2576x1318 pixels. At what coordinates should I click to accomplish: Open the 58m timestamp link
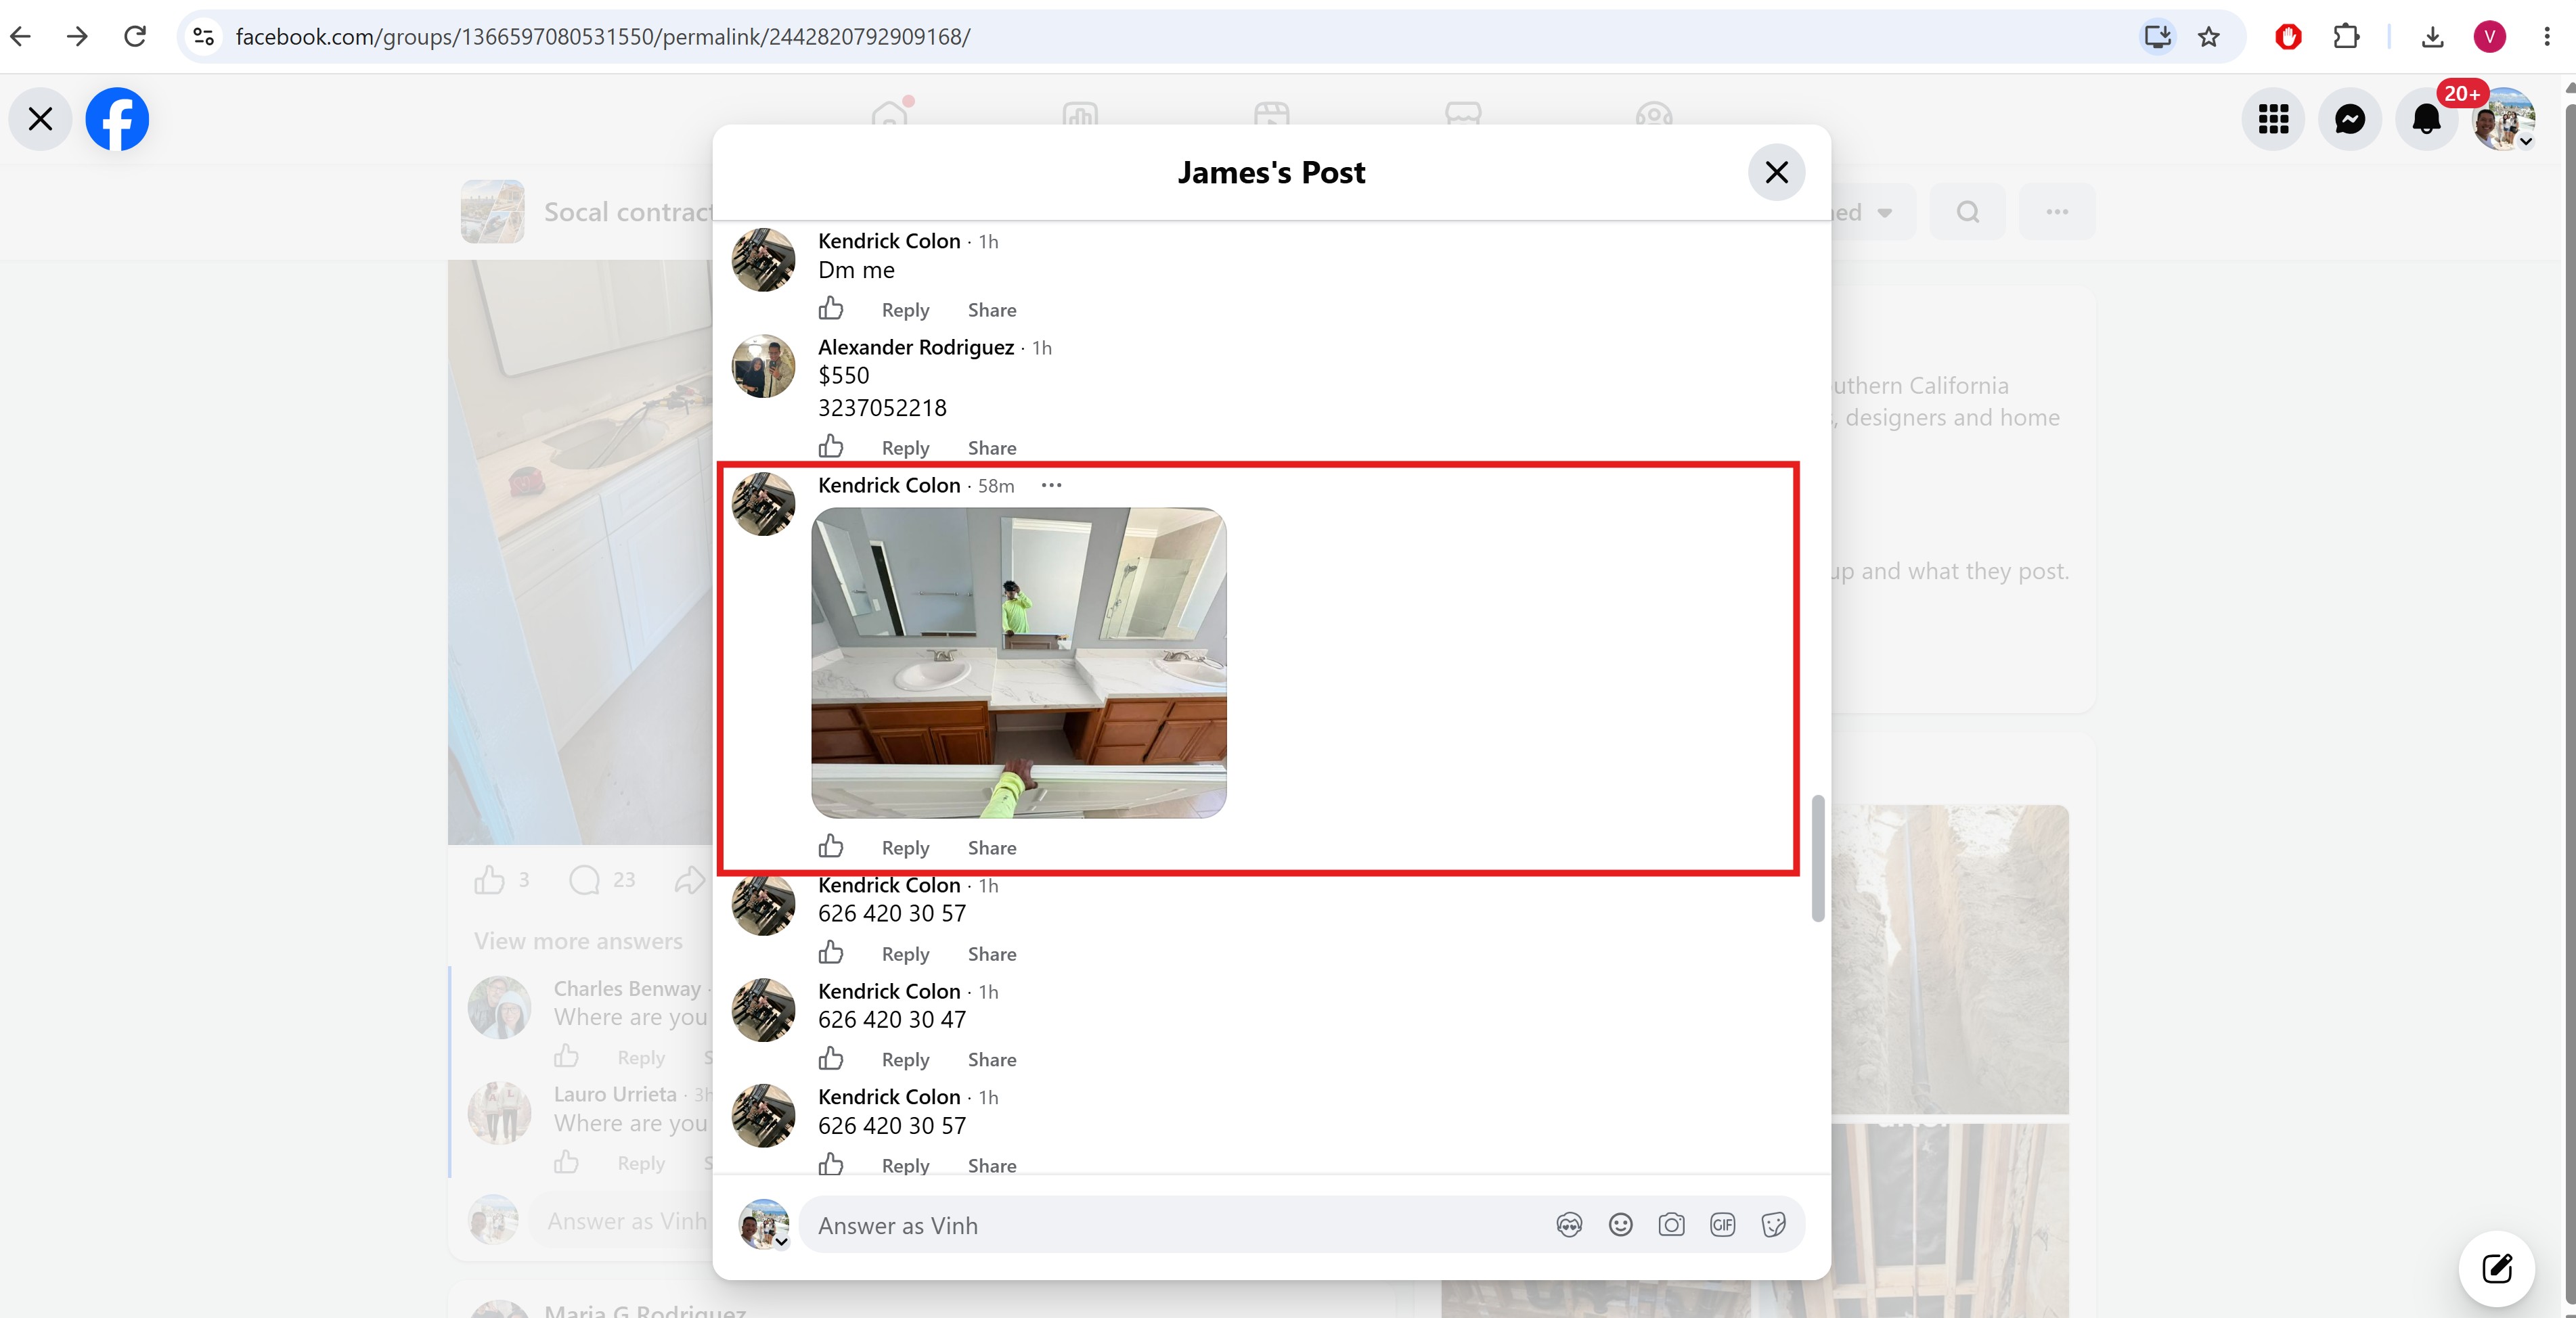(996, 486)
